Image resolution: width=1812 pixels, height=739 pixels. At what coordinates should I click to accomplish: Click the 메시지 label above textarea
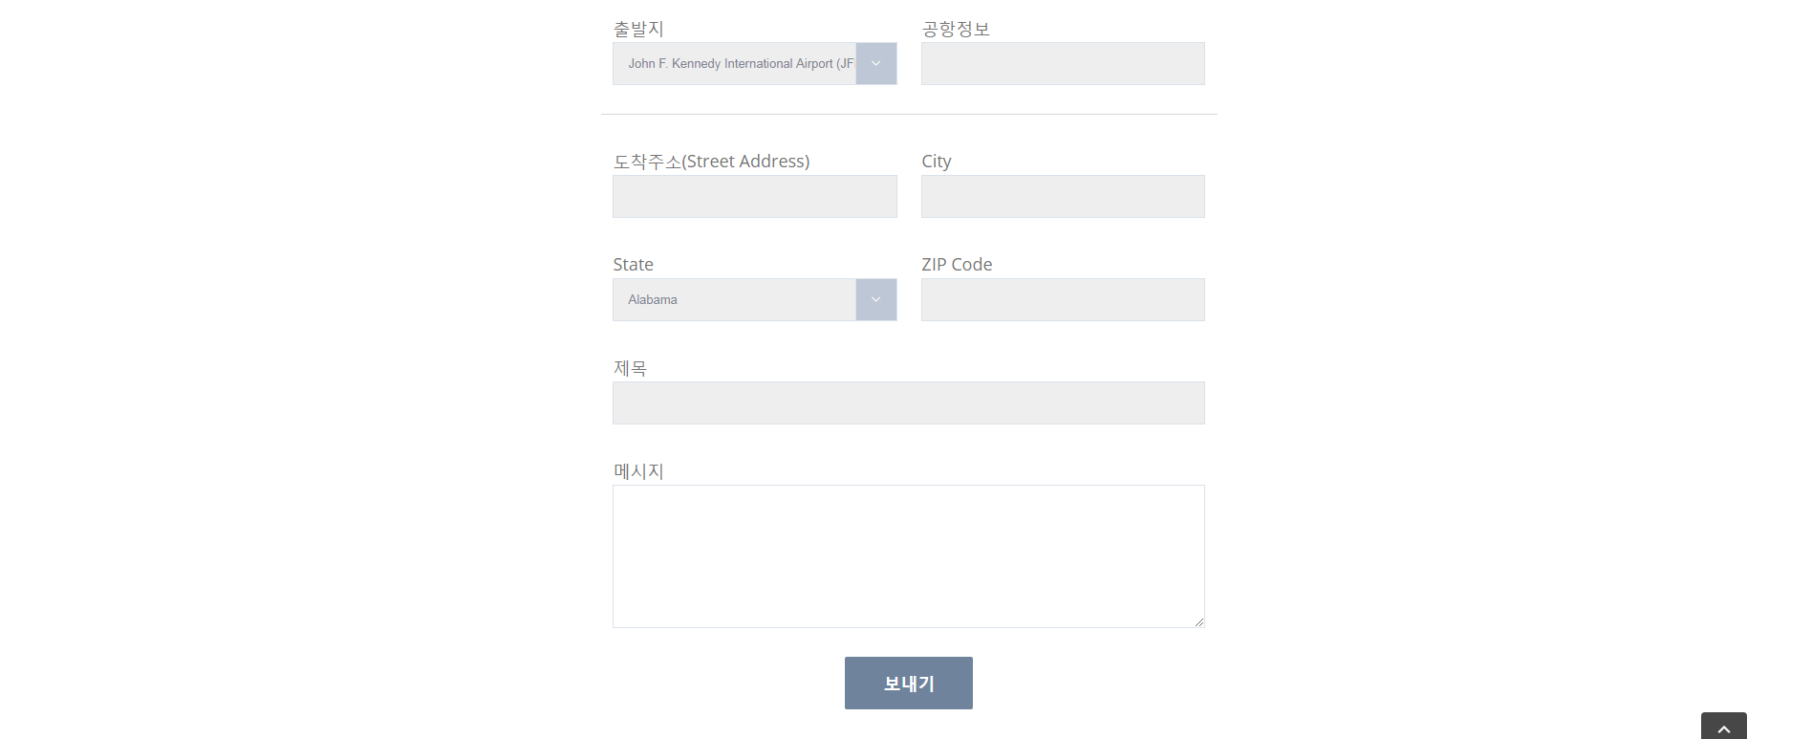pyautogui.click(x=638, y=471)
